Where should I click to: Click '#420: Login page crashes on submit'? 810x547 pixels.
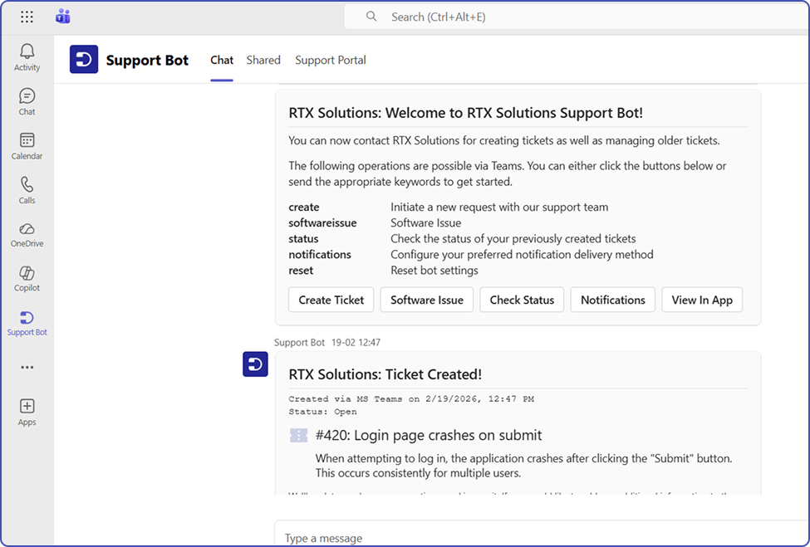[429, 435]
